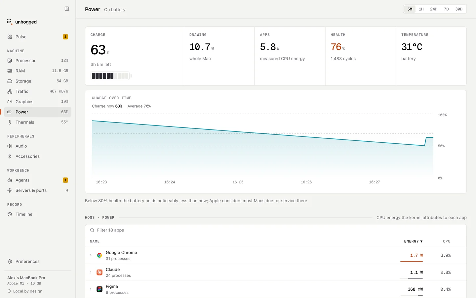Click the Claude app icon
The image size is (476, 298).
(99, 272)
